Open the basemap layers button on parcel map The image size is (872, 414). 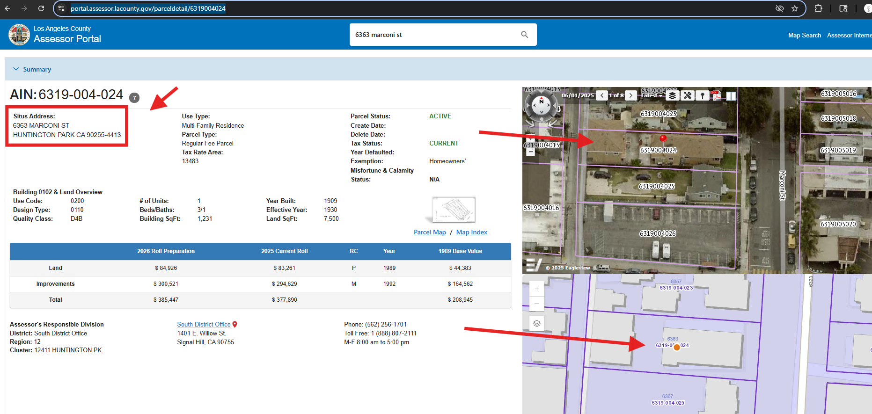(537, 323)
